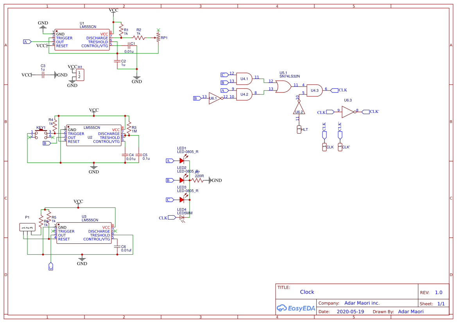Click the Clock title in title block
The width and height of the screenshot is (457, 323).
click(307, 292)
